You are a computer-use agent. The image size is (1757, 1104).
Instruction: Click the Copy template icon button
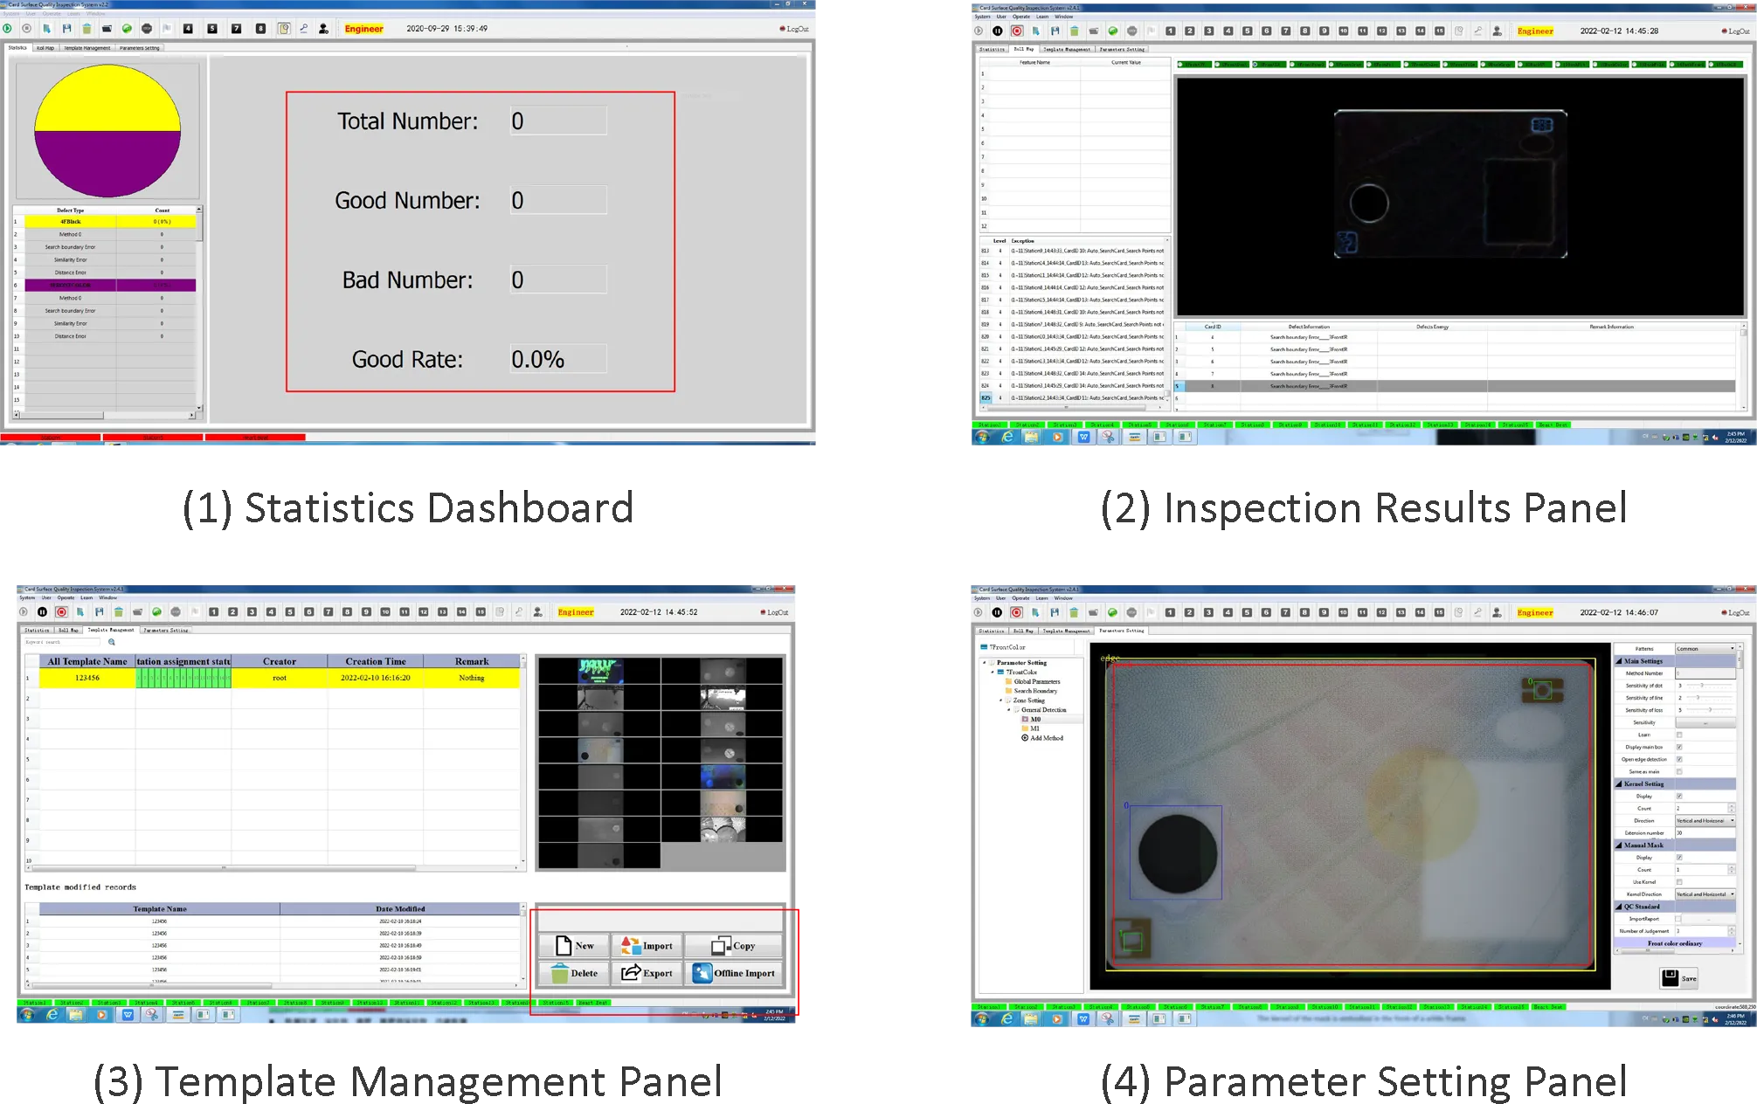[x=734, y=946]
